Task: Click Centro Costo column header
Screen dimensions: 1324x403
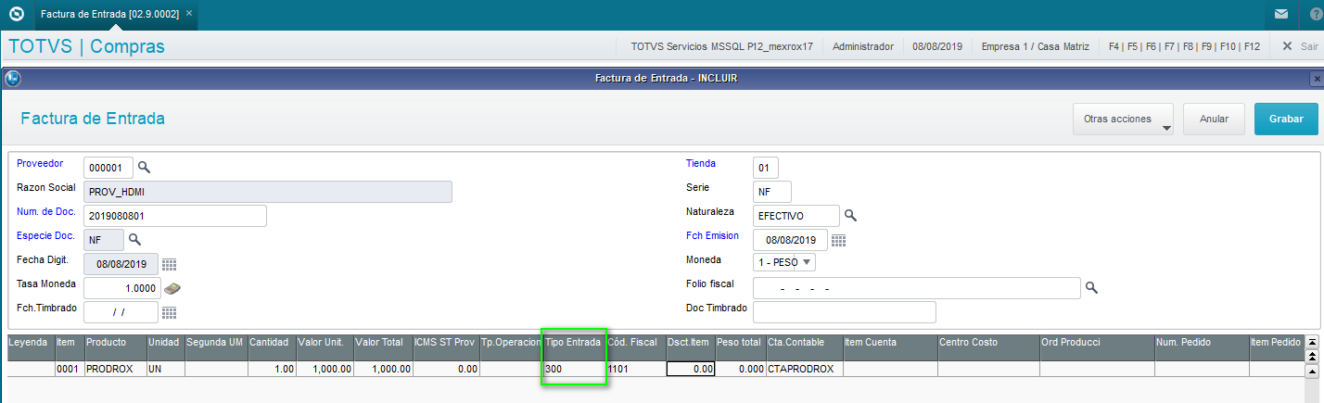Action: tap(988, 347)
